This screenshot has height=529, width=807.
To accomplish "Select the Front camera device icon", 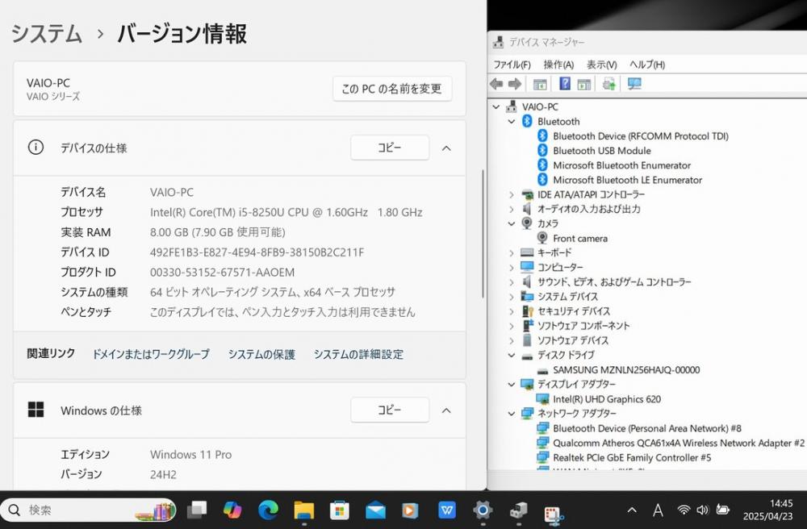I will [542, 238].
